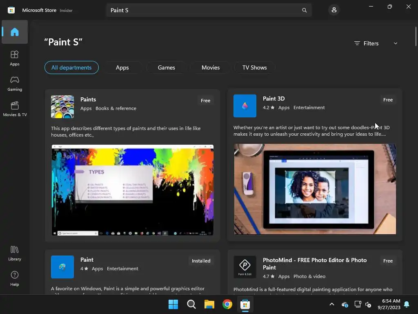Click the search magnifier icon in search box
Screen dimensions: 418x314
pyautogui.click(x=304, y=10)
